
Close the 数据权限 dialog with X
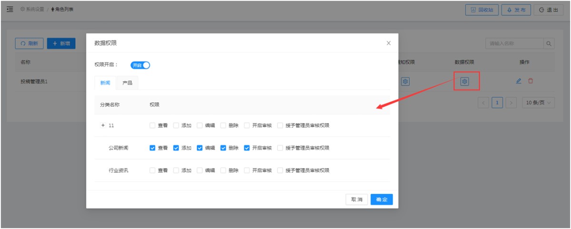388,43
